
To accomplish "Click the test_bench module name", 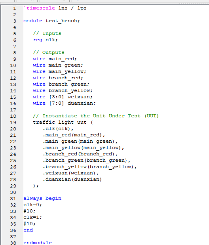I will click(x=63, y=21).
